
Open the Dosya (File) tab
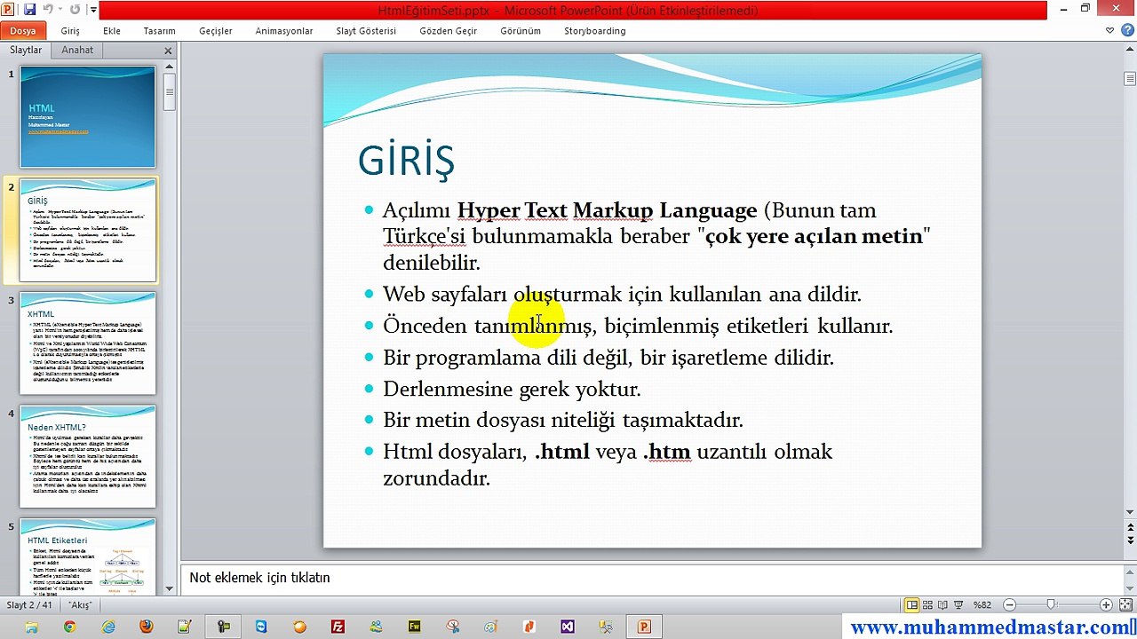click(23, 31)
